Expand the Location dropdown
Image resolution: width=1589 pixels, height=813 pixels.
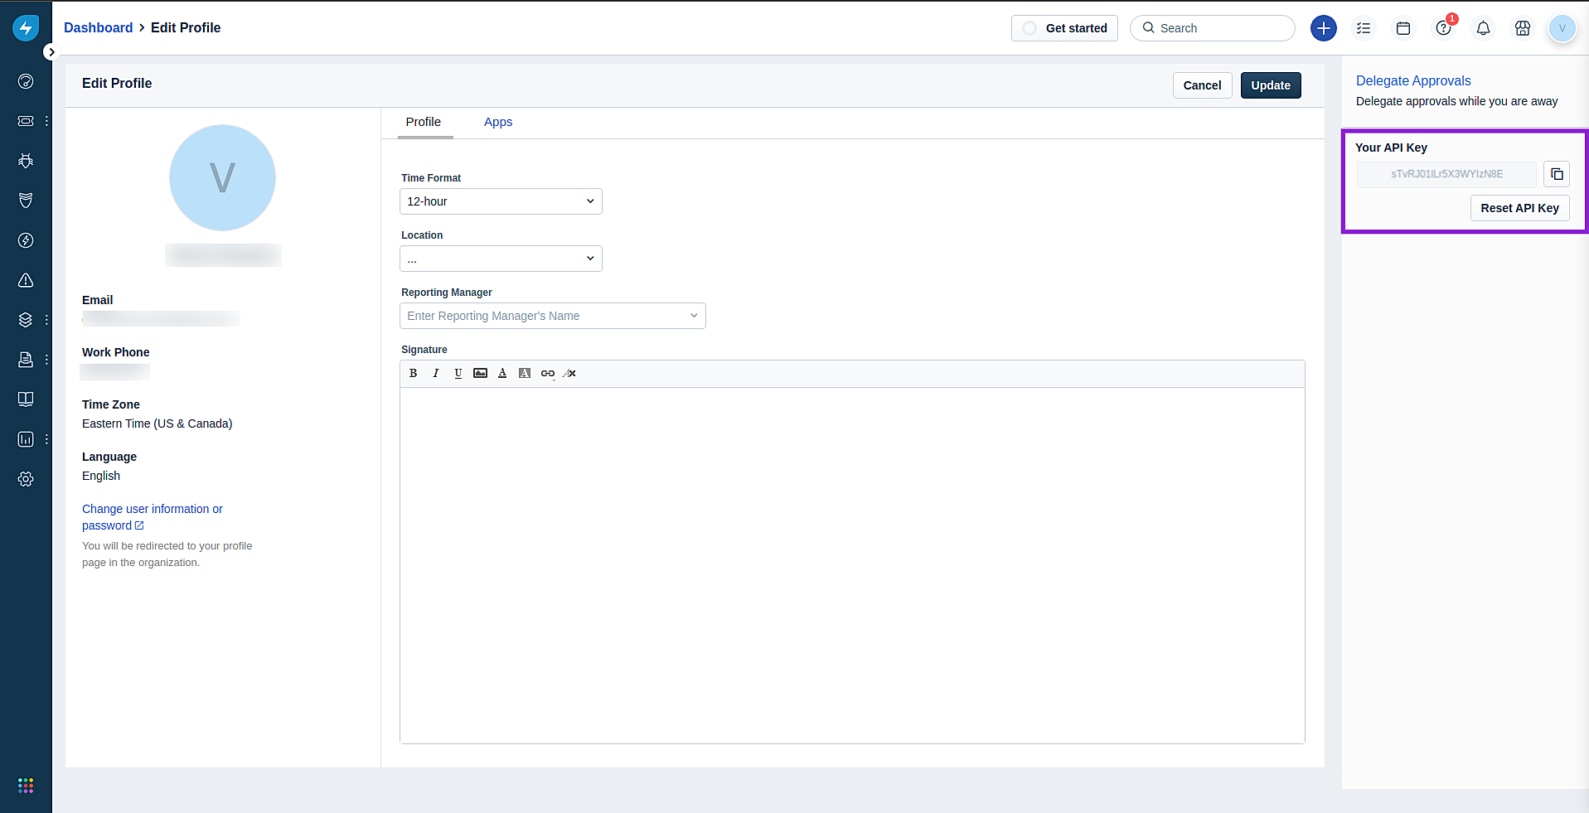tap(501, 258)
